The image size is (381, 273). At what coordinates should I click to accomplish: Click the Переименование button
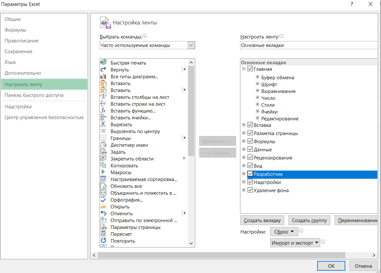pos(356,220)
